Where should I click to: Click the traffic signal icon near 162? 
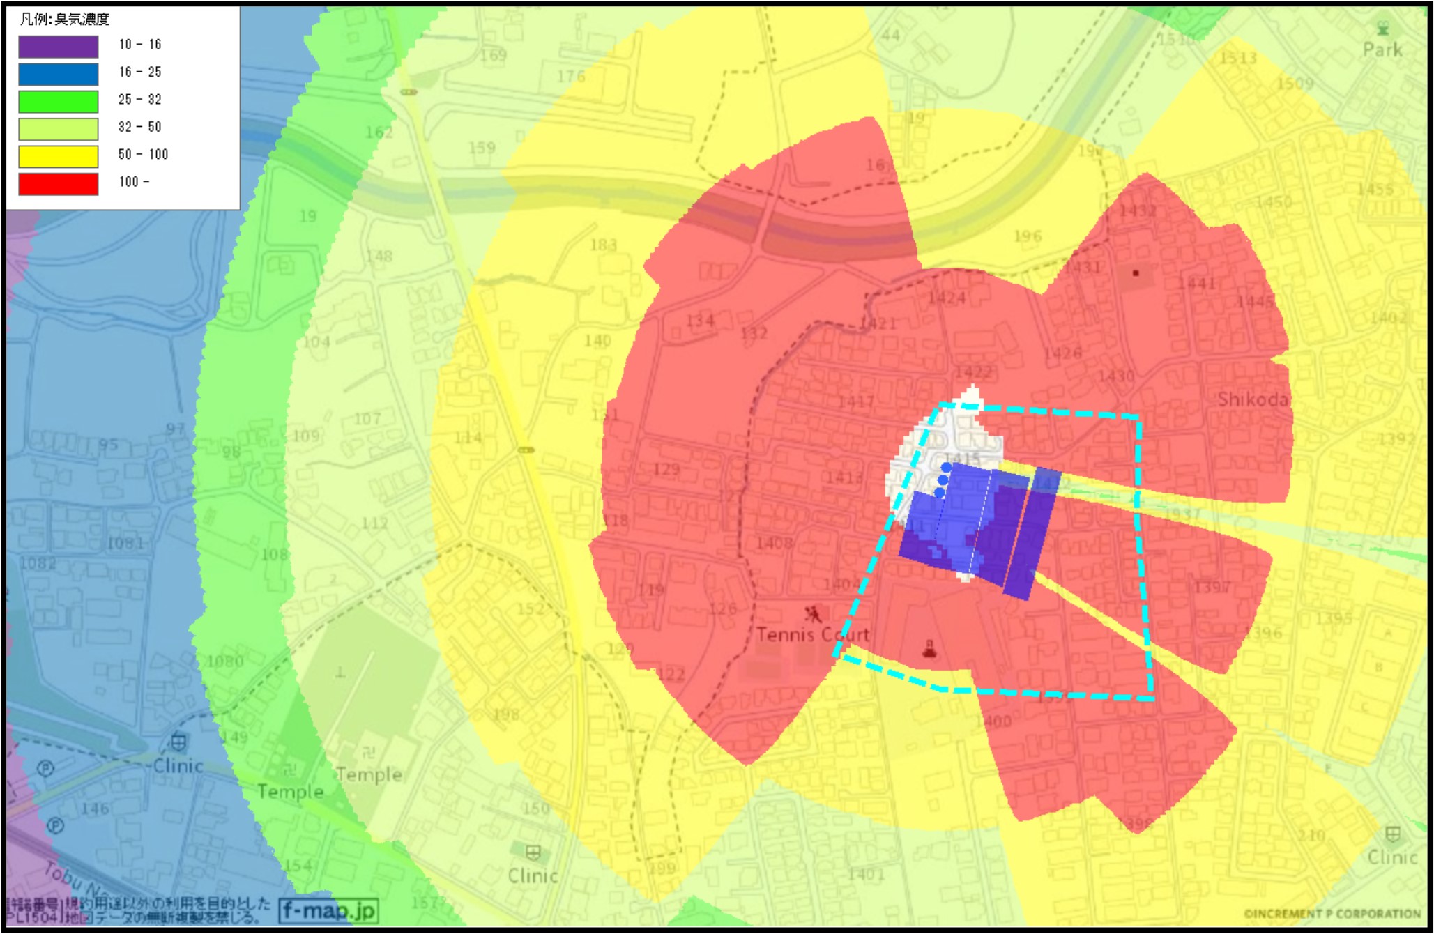coord(409,92)
